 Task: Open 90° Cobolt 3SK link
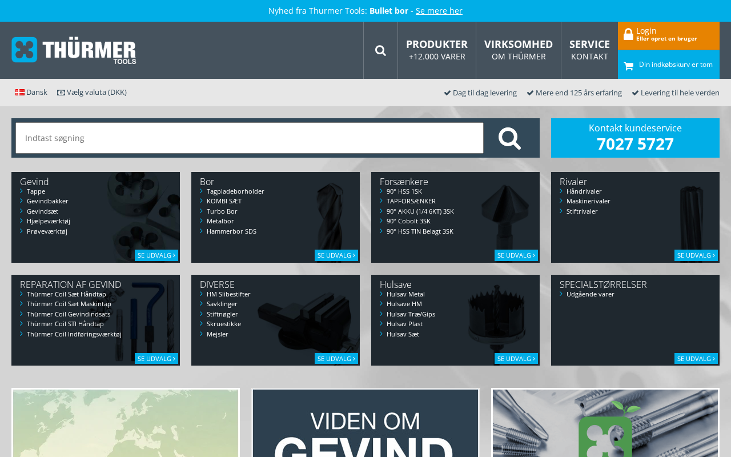(408, 221)
